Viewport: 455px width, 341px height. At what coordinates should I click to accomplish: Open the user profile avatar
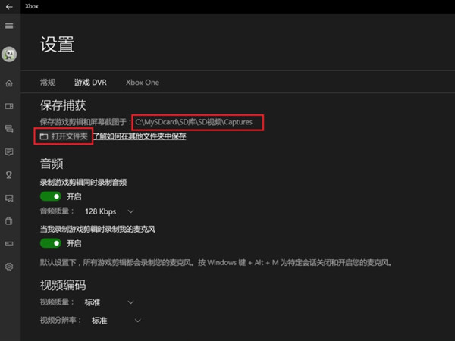coord(9,55)
